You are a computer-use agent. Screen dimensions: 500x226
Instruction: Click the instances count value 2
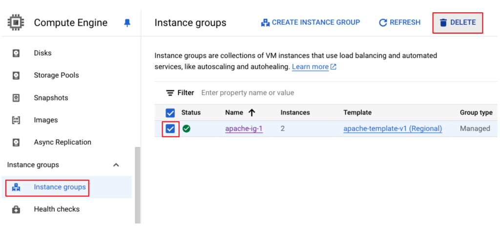pos(283,129)
